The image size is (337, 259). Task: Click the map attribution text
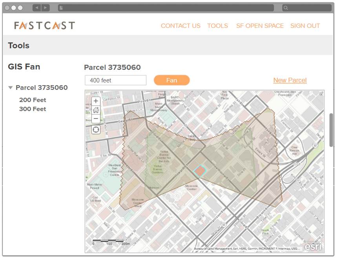pyautogui.click(x=247, y=249)
